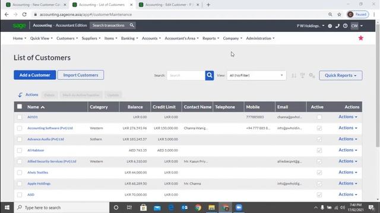Open the Alwis Textiles customer link
Screen dimensions: 380x213
point(37,173)
